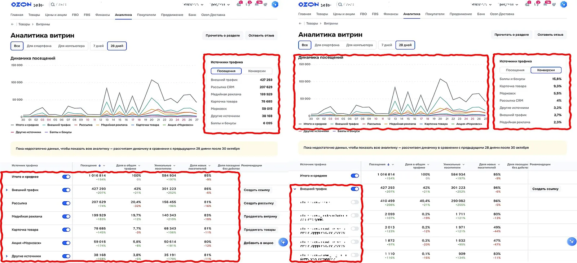The image size is (577, 263).
Task: Click Прочитать о разделе, left screenshot
Action: (223, 35)
